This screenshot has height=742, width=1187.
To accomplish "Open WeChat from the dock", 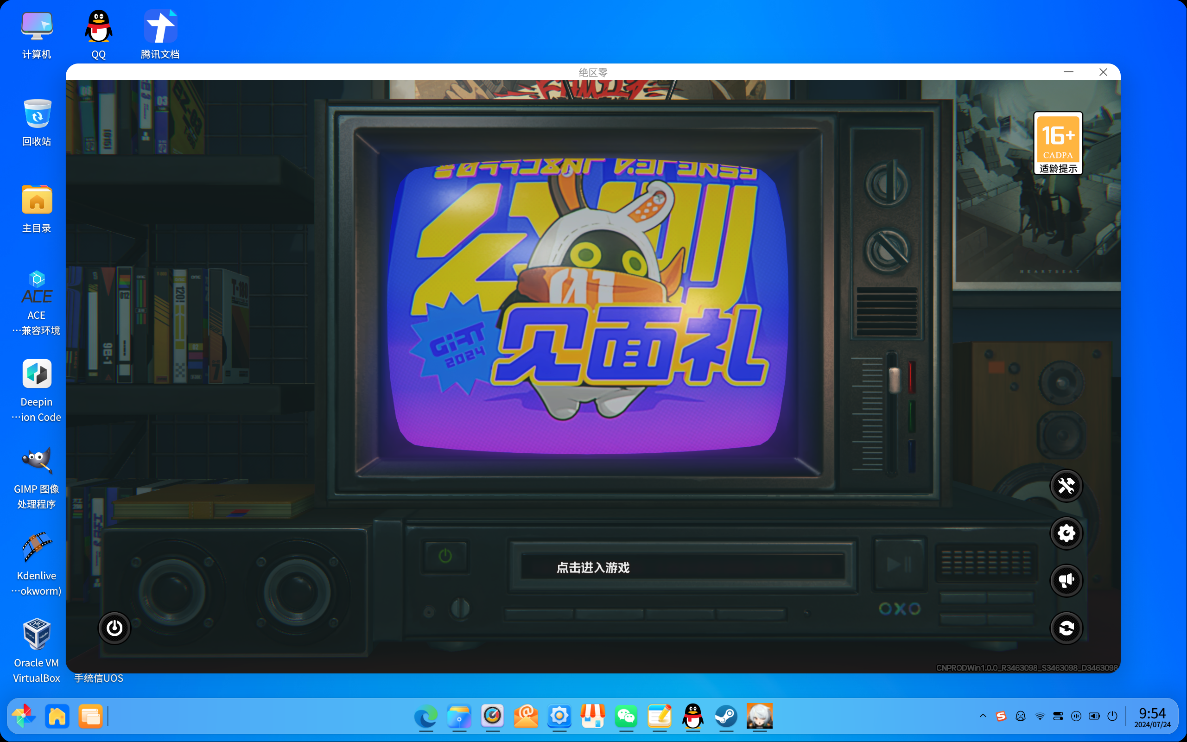I will [x=626, y=716].
